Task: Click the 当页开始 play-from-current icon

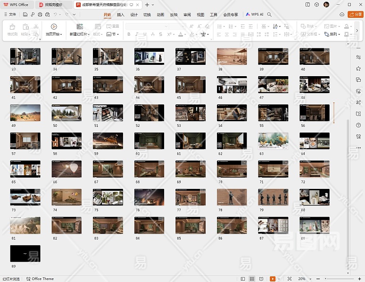Action: pos(54,27)
